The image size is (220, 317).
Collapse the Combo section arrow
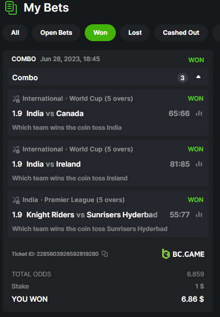198,77
